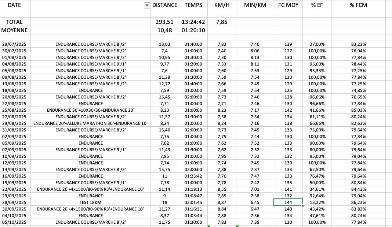Select the MOYENNE row label cell
This screenshot has height=227, width=392.
pos(14,30)
